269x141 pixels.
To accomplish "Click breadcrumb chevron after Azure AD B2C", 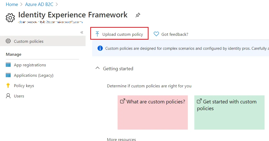I will [57, 4].
